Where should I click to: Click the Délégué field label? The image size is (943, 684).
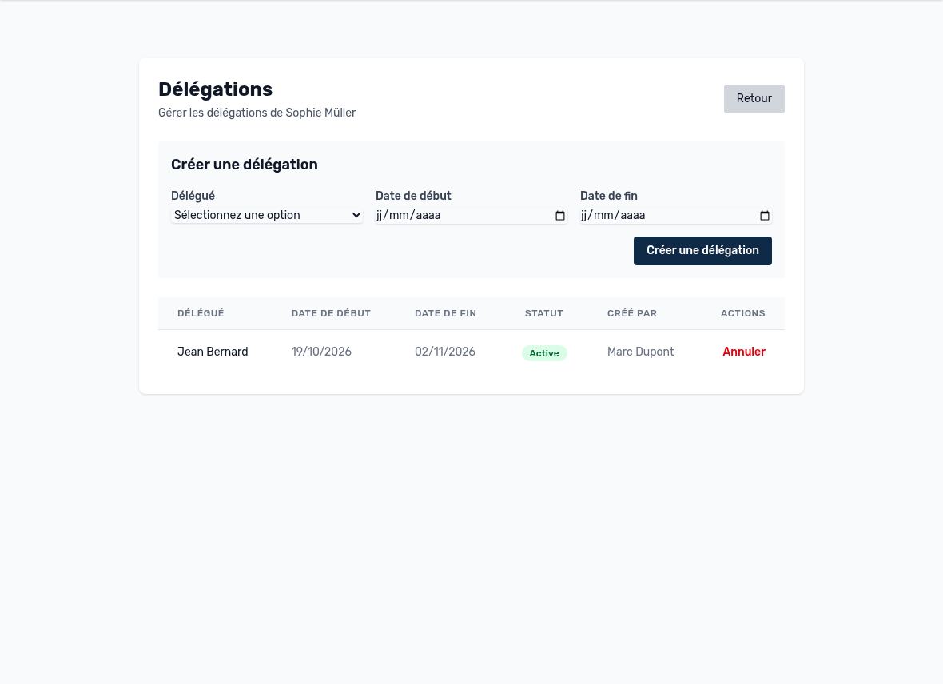pos(193,196)
